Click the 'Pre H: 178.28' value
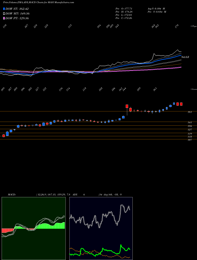Image resolution: width=197 pixels, height=260 pixels. [x=124, y=12]
